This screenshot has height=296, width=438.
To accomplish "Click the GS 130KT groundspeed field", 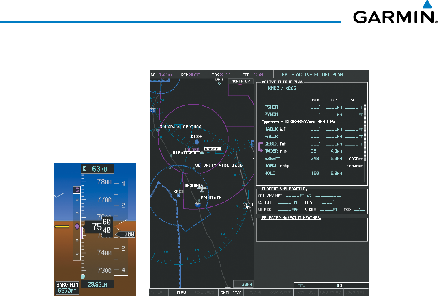I will pyautogui.click(x=161, y=75).
